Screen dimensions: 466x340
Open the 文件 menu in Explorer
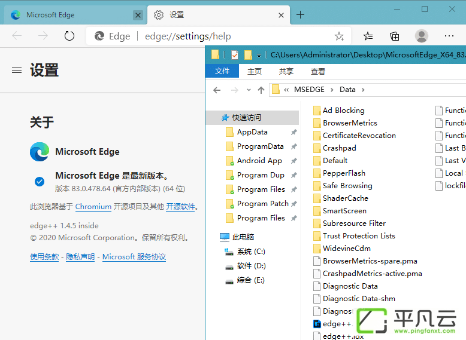click(222, 71)
